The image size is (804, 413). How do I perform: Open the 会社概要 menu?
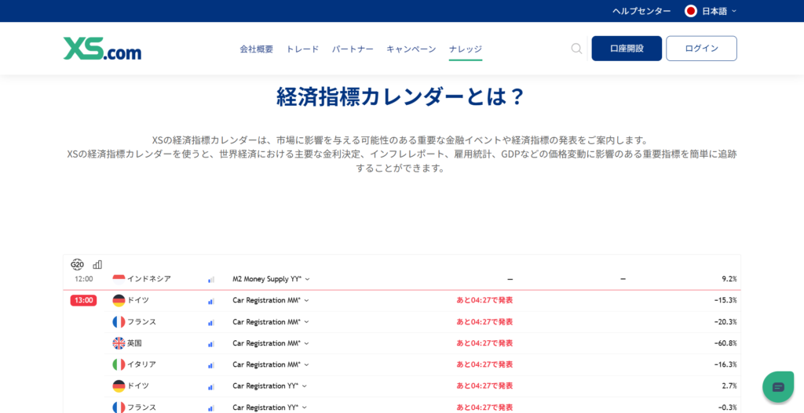tap(257, 49)
